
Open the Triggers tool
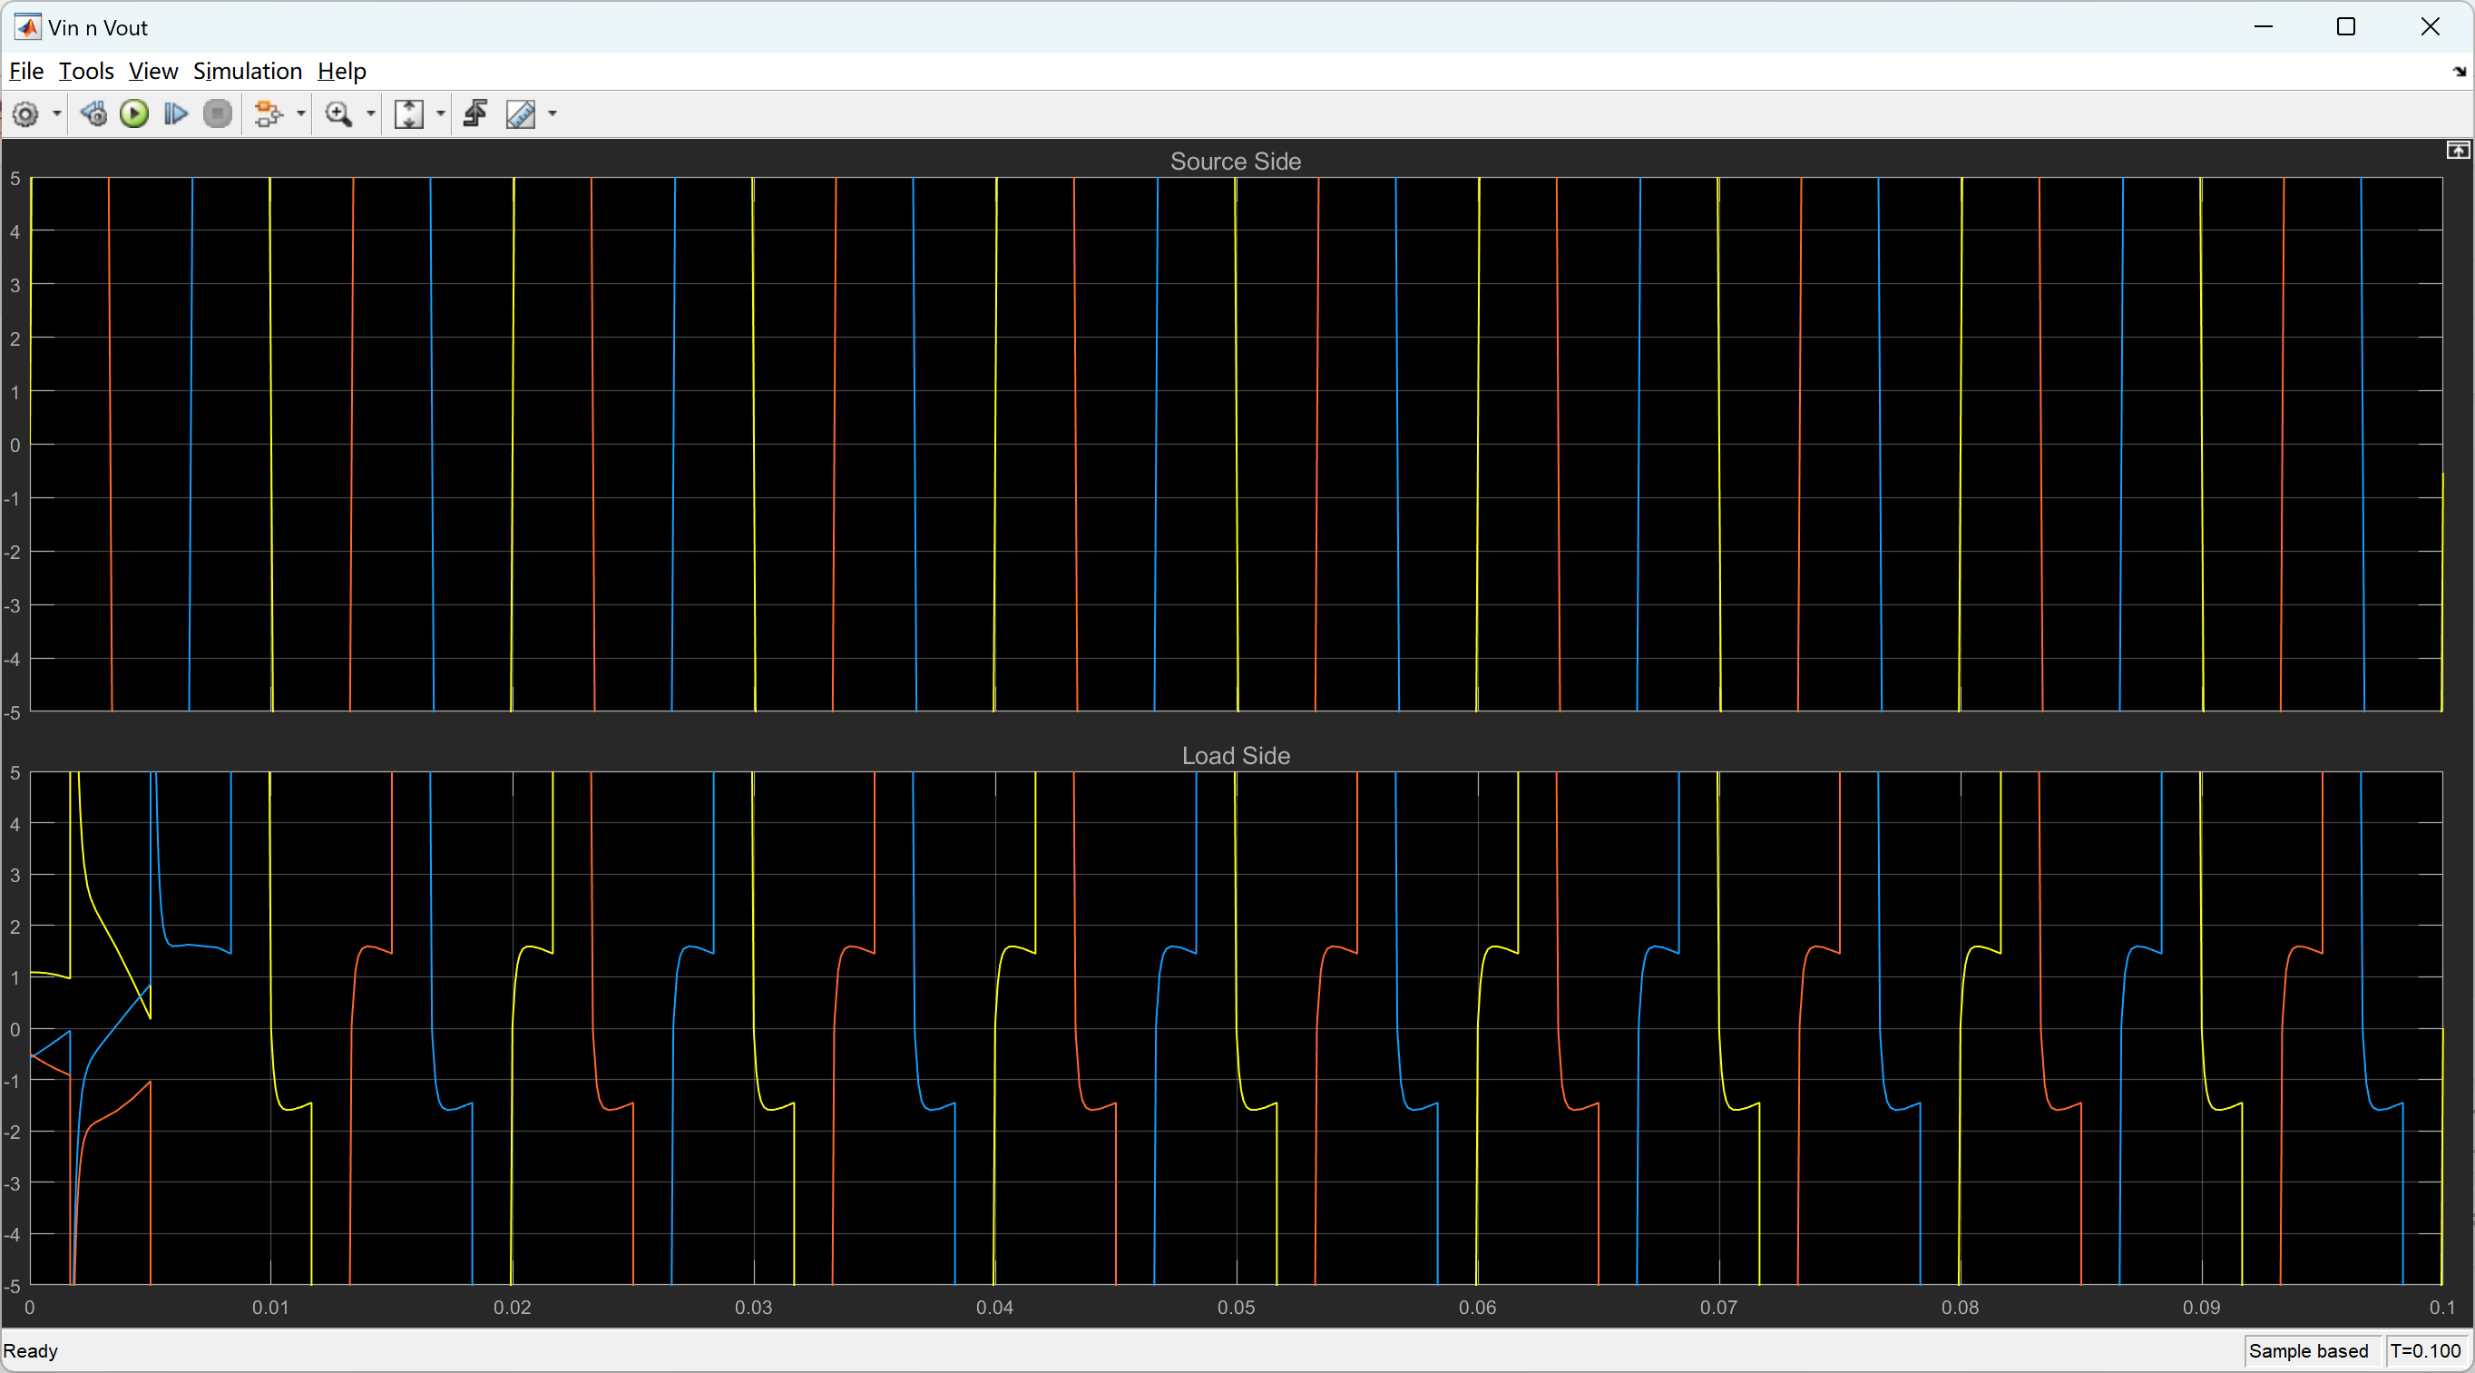coord(475,114)
